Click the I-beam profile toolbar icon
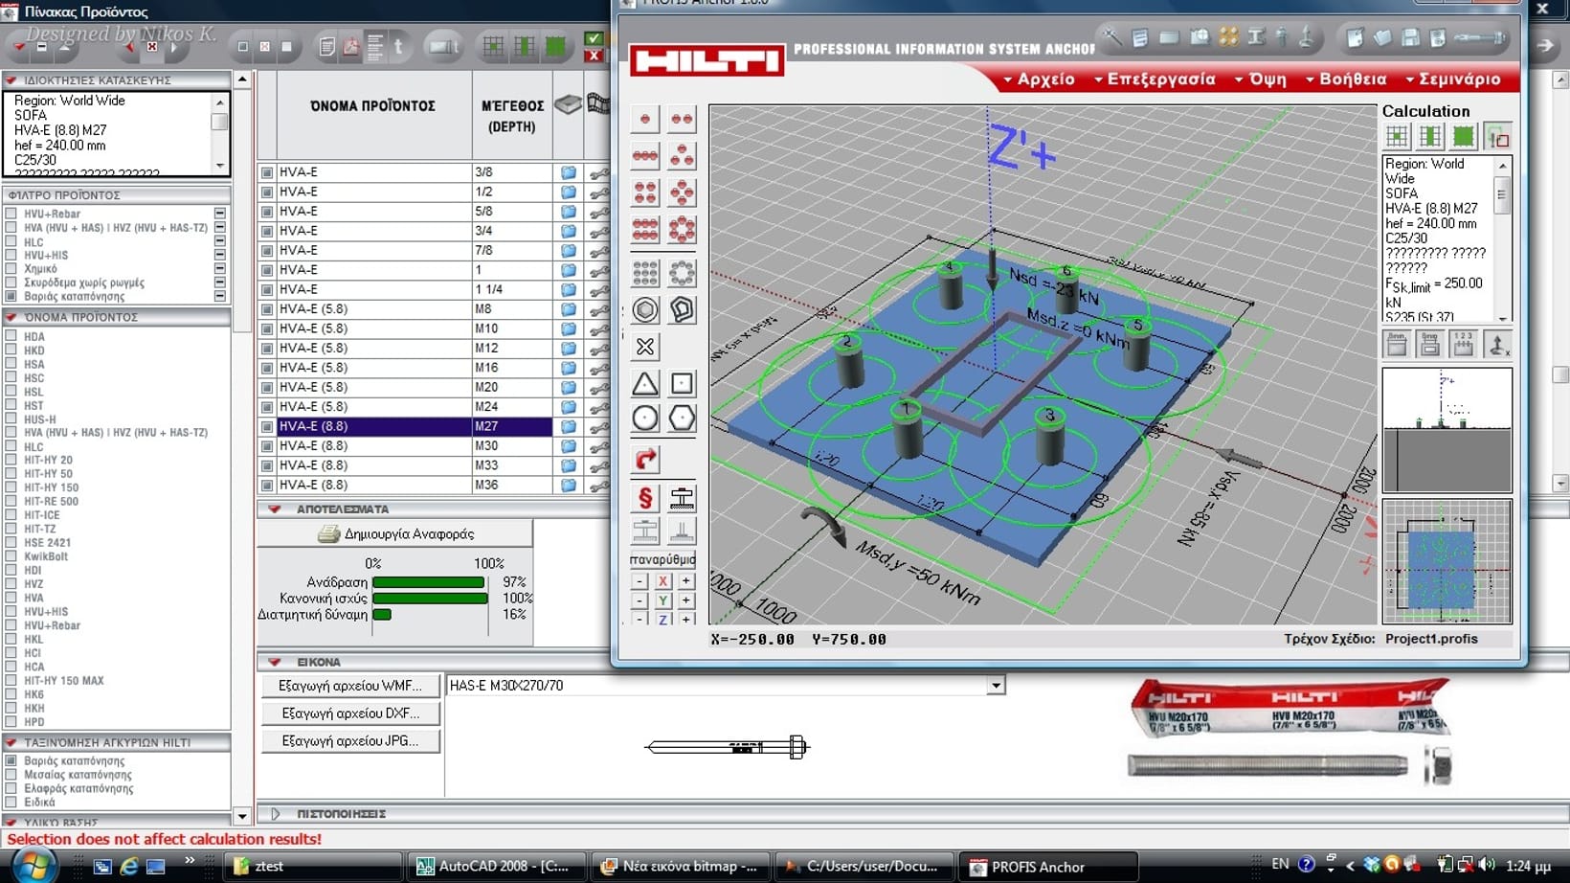This screenshot has height=883, width=1570. pyautogui.click(x=1256, y=37)
